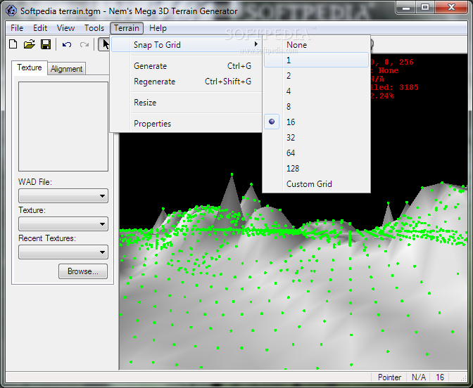
Task: Click the application icon in title bar
Action: [x=11, y=11]
